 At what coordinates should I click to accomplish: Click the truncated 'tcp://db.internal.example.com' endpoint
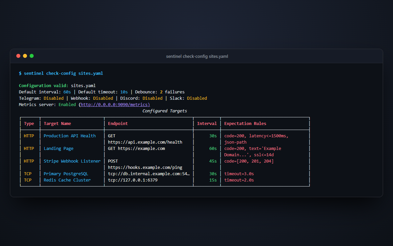click(149, 174)
